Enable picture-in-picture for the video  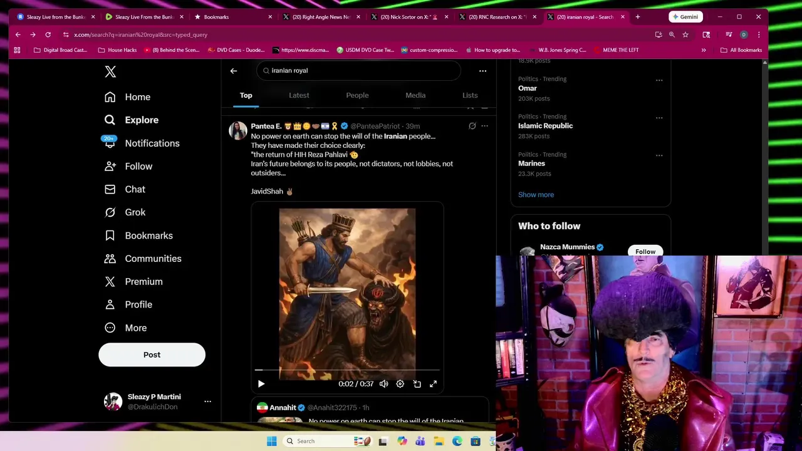tap(417, 384)
